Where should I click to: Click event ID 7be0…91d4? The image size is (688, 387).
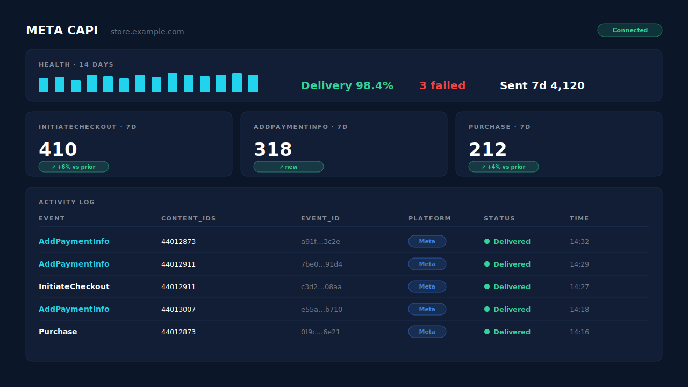(x=321, y=264)
